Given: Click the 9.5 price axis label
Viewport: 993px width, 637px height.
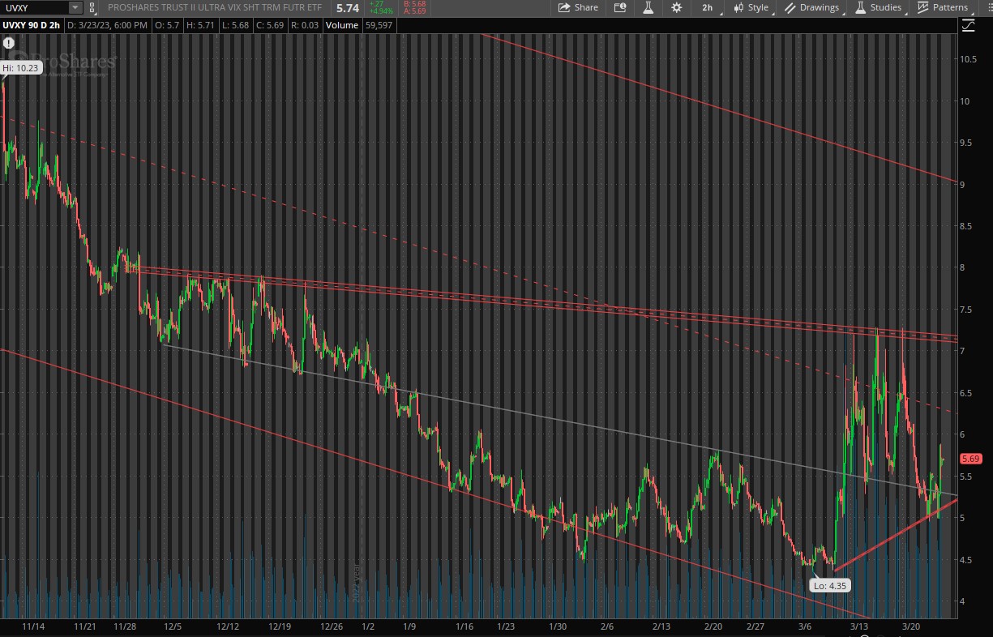Looking at the screenshot, I should point(966,143).
